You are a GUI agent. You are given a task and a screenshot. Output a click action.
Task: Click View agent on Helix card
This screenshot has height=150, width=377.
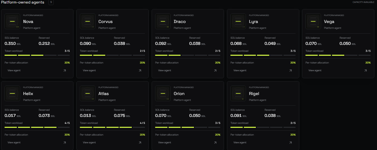pos(14,142)
